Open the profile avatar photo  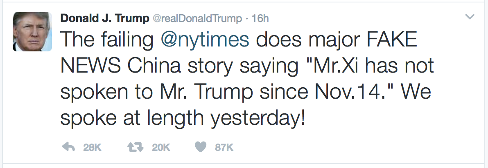point(33,32)
